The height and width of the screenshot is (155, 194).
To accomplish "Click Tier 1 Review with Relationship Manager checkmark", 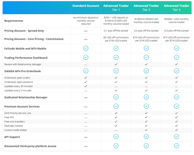I will click(x=116, y=64).
